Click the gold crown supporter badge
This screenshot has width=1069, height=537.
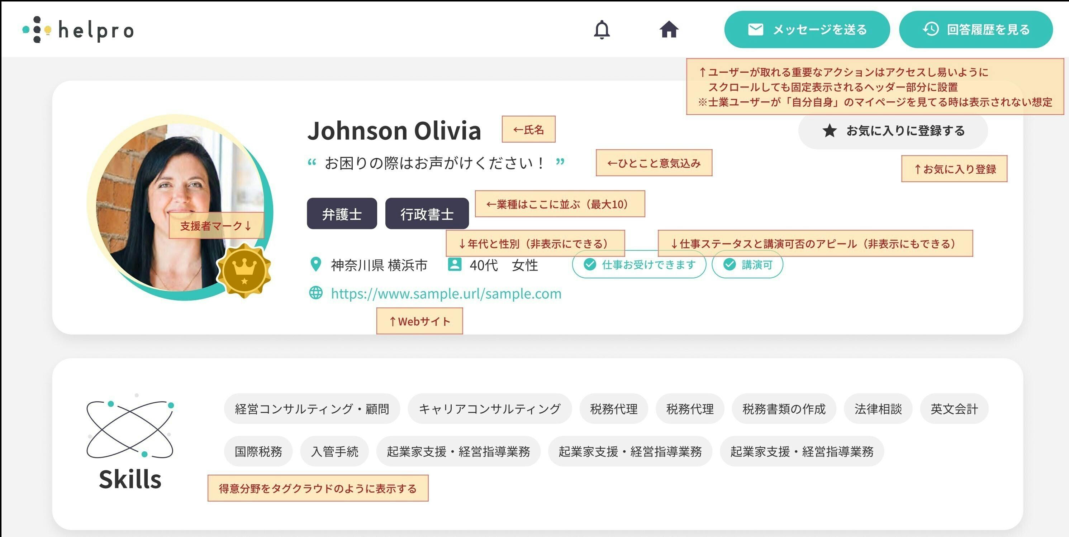pos(244,271)
